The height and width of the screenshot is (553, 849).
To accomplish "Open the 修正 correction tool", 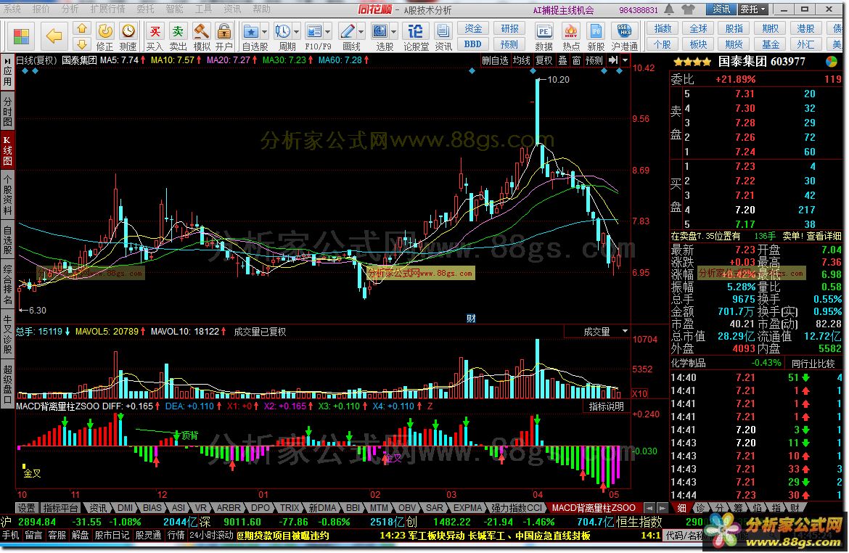I will pos(105,36).
